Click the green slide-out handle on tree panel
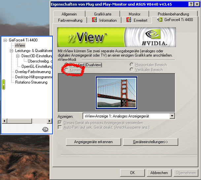The width and height of the screenshot is (201, 180). tap(4, 85)
